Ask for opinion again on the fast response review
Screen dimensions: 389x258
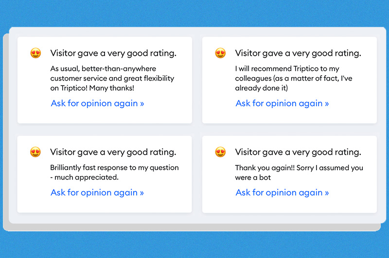[x=97, y=193]
